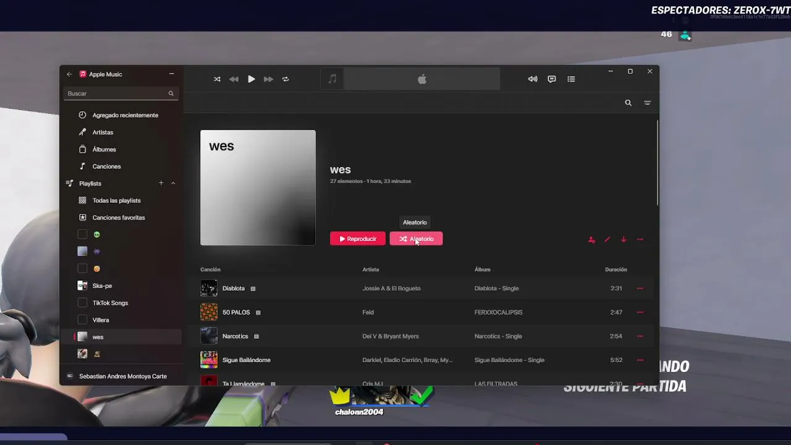Select the Villera playlist
Screen dimensions: 791x445
click(x=101, y=320)
